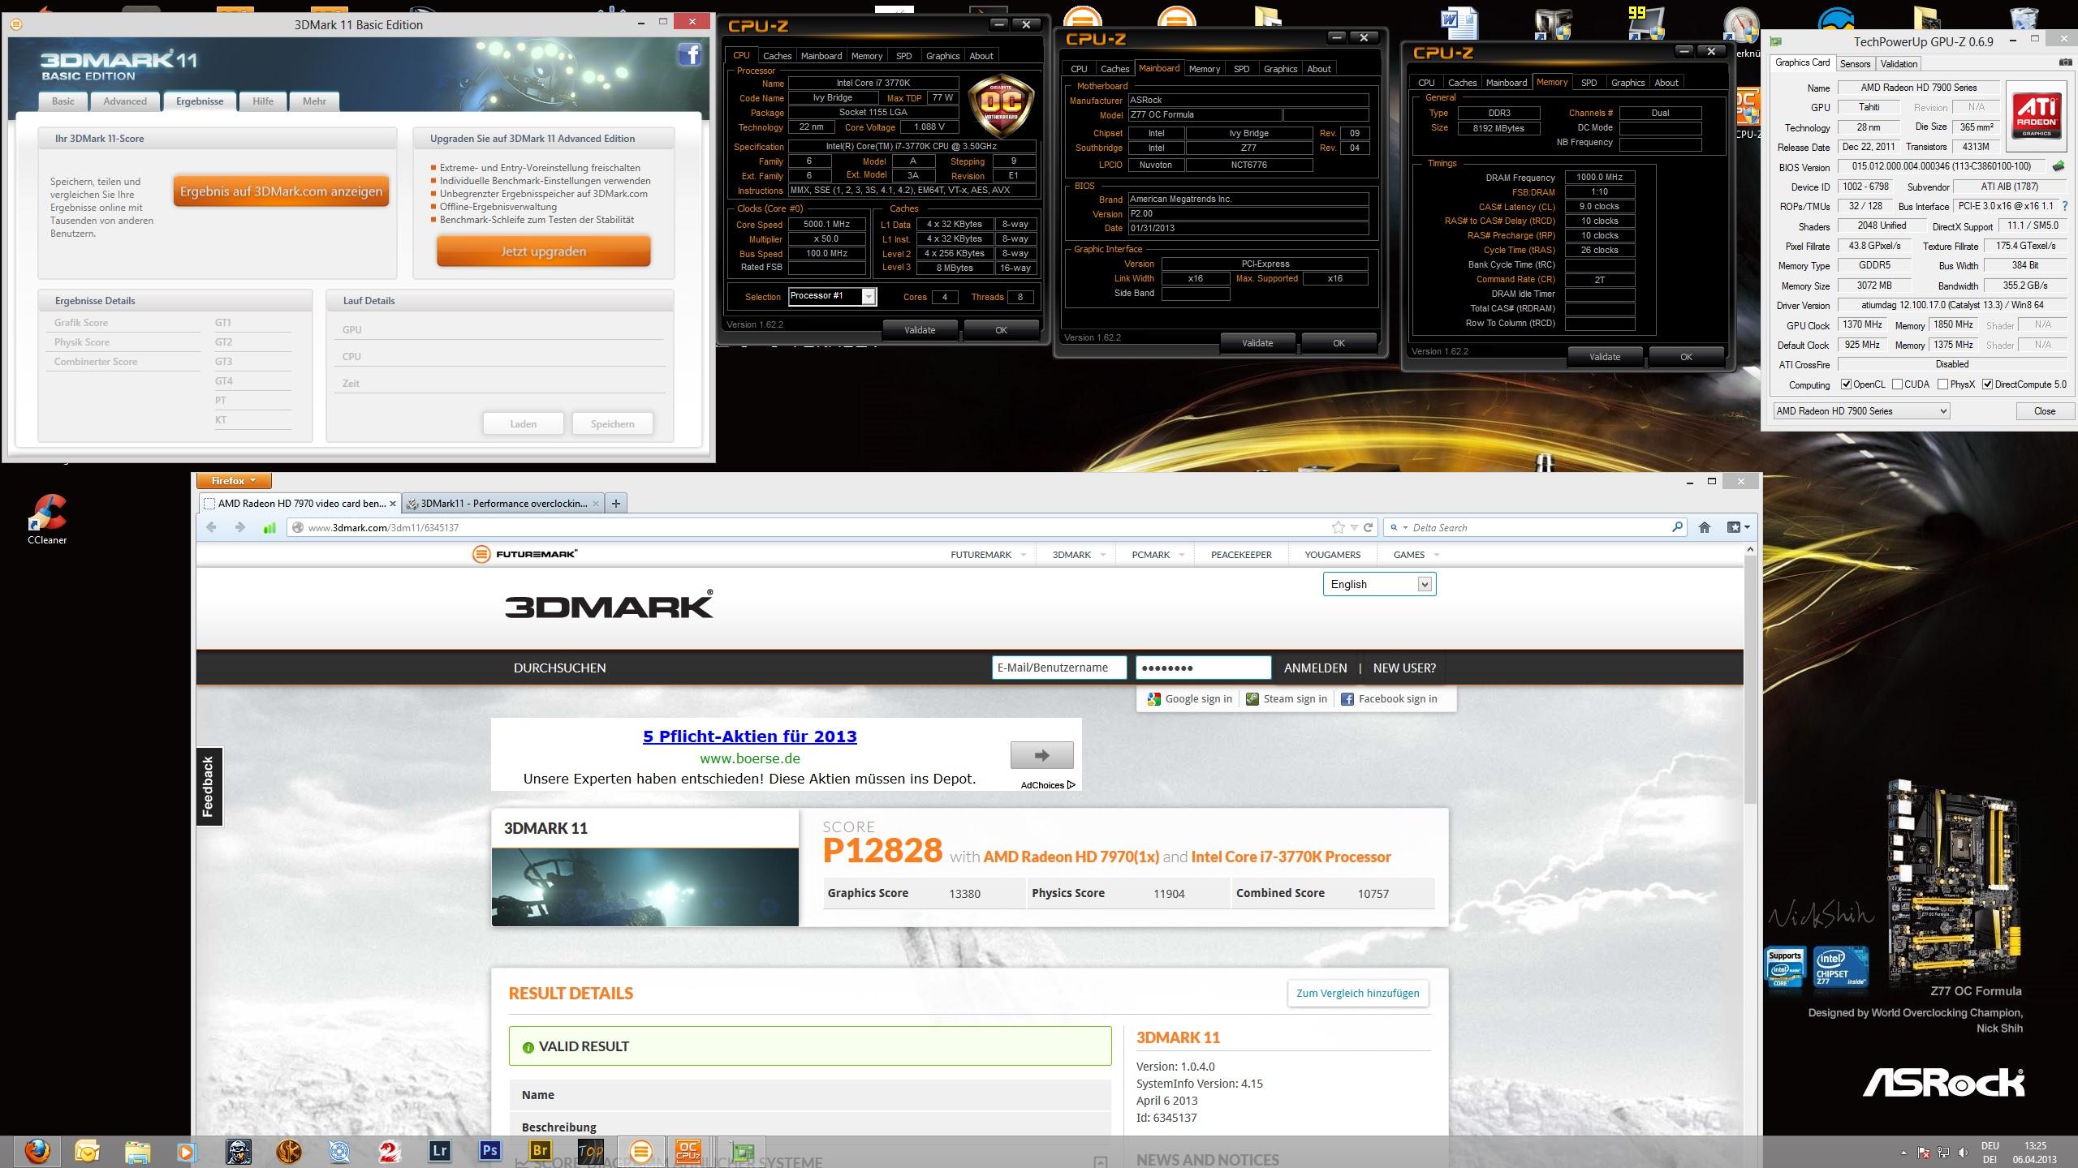The width and height of the screenshot is (2078, 1168).
Task: Expand FUTUREMARK nav dropdown arrow
Action: point(1023,555)
